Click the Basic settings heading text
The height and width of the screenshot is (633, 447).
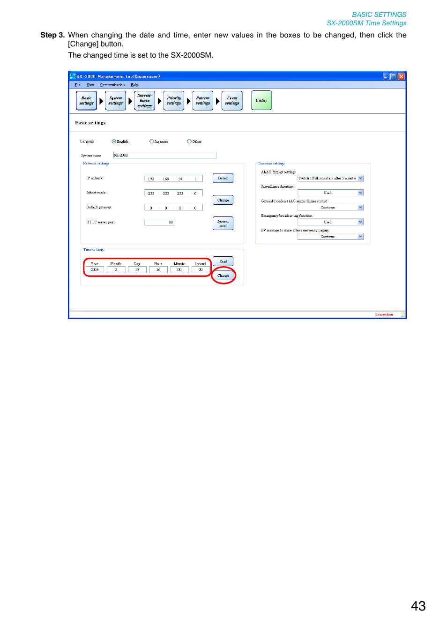pyautogui.click(x=90, y=123)
